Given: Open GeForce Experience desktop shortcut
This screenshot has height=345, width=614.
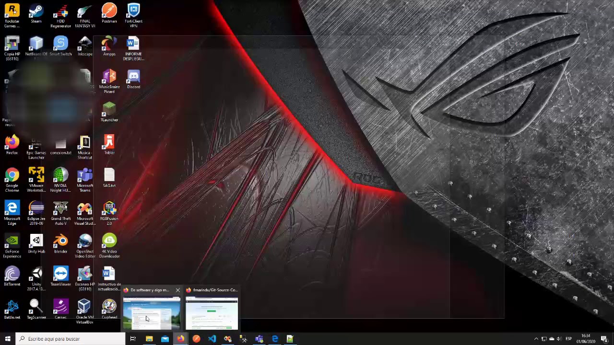Looking at the screenshot, I should coord(12,245).
